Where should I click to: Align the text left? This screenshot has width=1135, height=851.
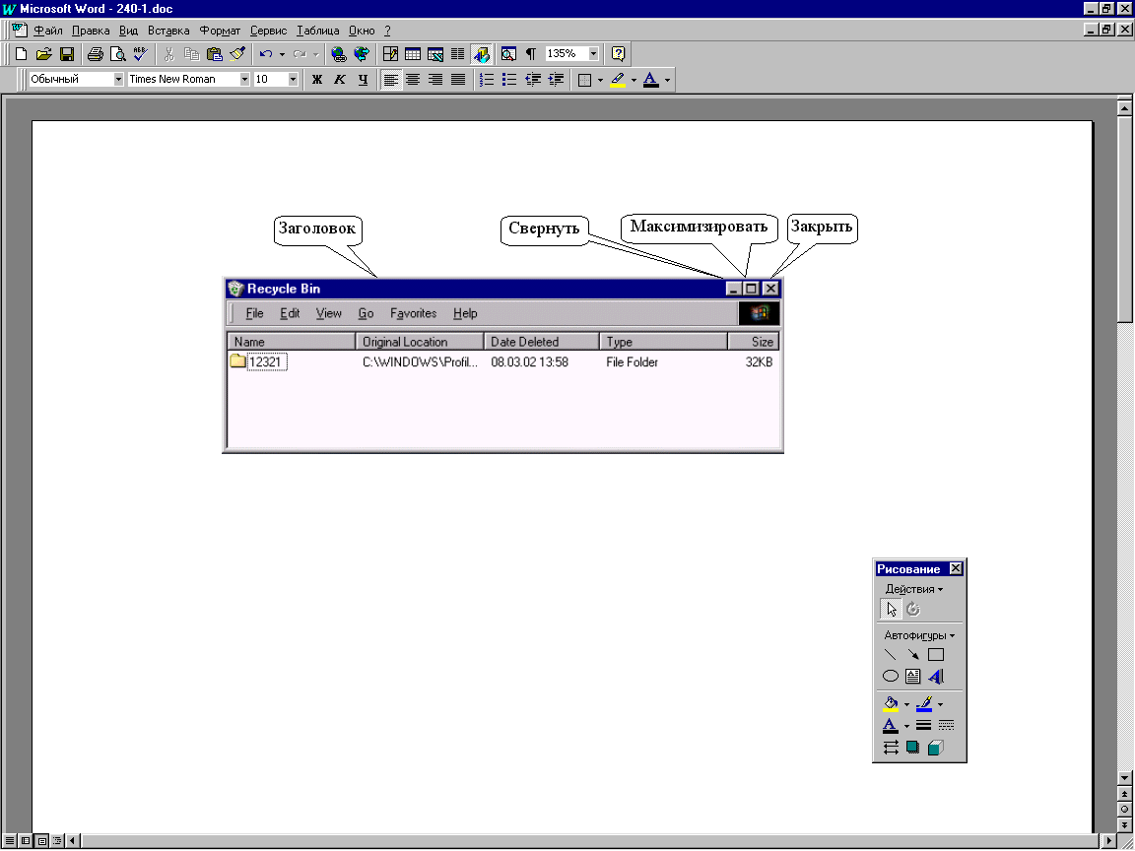[x=391, y=80]
